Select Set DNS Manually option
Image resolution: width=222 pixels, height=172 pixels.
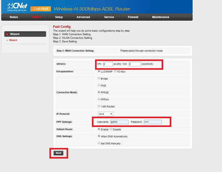99,143
